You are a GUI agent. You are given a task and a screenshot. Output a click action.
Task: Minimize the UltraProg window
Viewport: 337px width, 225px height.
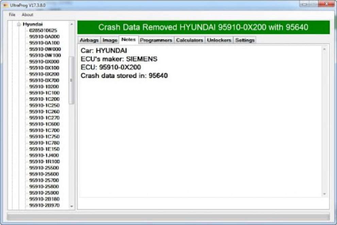(304, 4)
